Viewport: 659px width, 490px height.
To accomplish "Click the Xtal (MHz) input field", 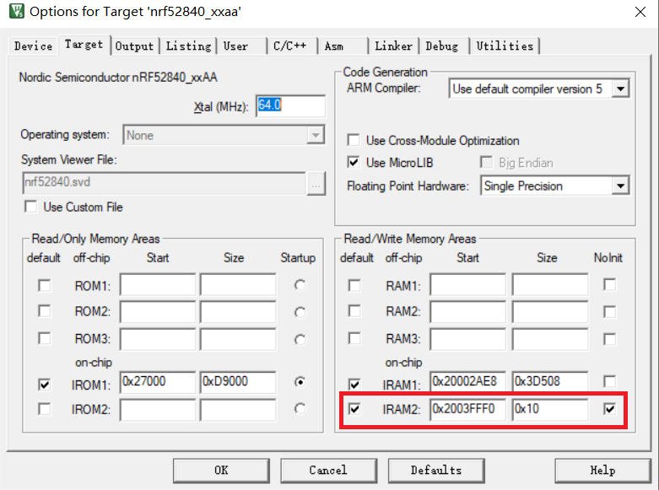I will (290, 105).
